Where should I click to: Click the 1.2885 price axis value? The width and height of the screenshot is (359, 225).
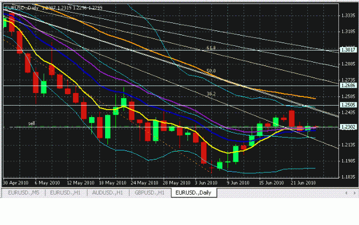click(x=348, y=64)
